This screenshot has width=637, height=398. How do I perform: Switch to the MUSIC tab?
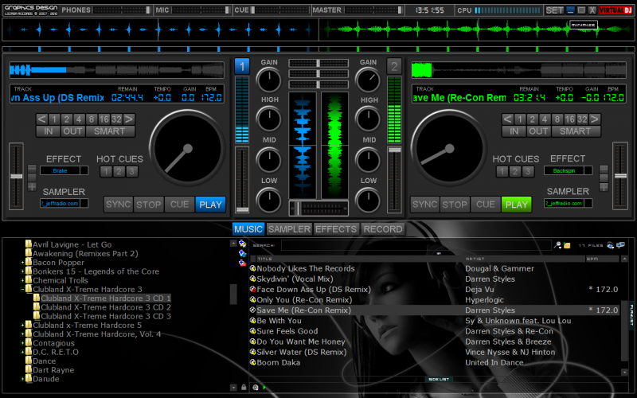click(x=248, y=229)
